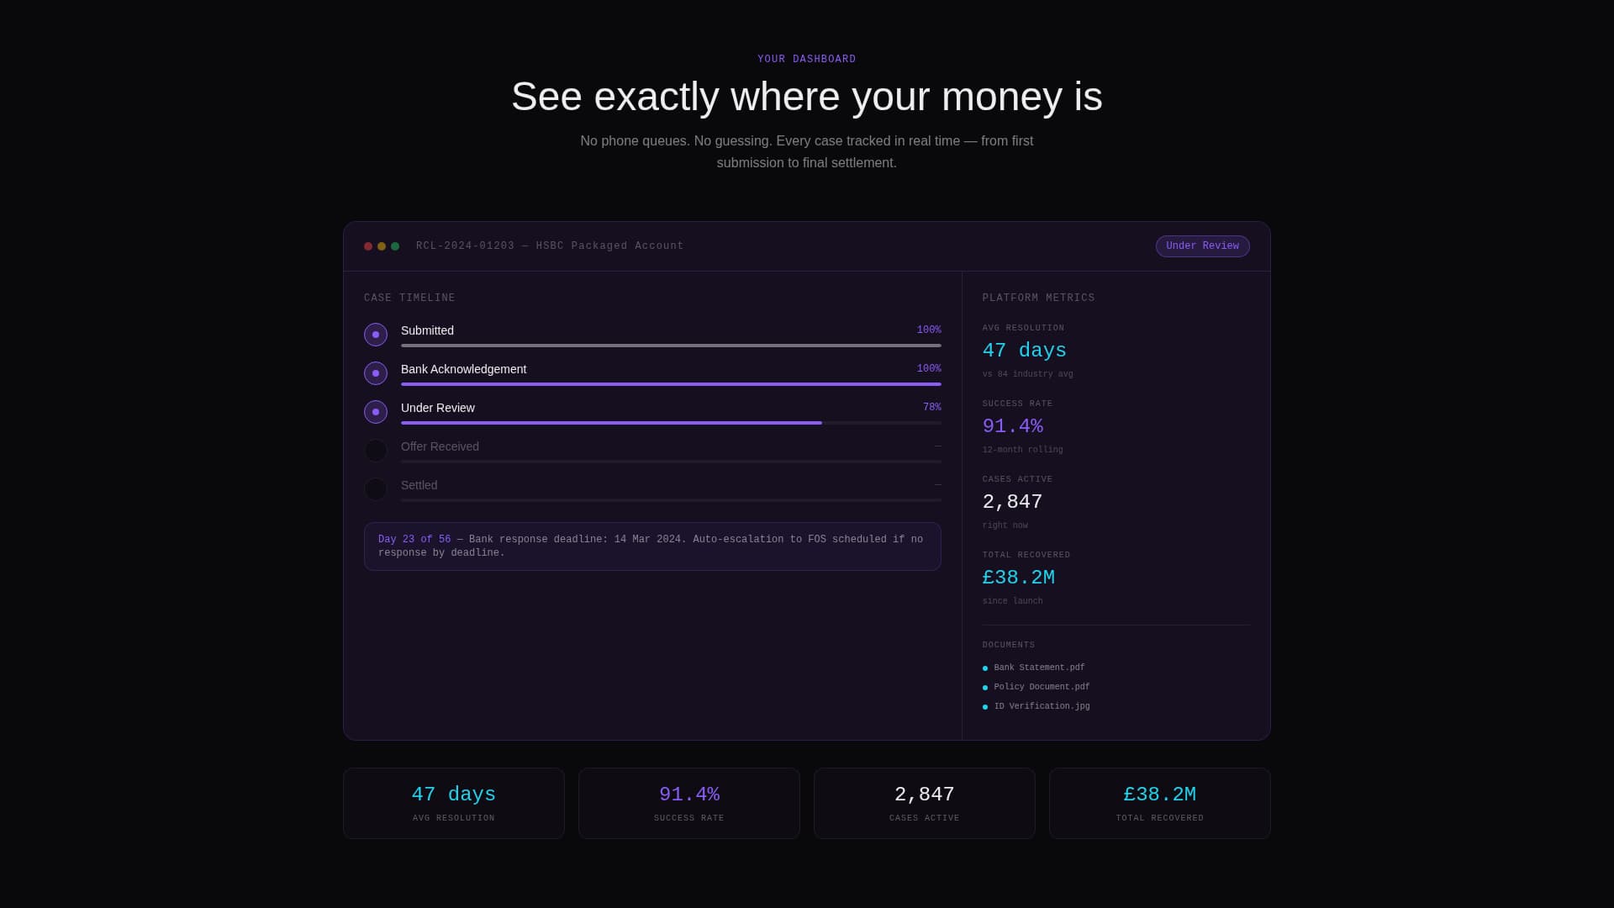Click the Bank Acknowledgement progress bar
This screenshot has height=908, width=1614.
[671, 384]
